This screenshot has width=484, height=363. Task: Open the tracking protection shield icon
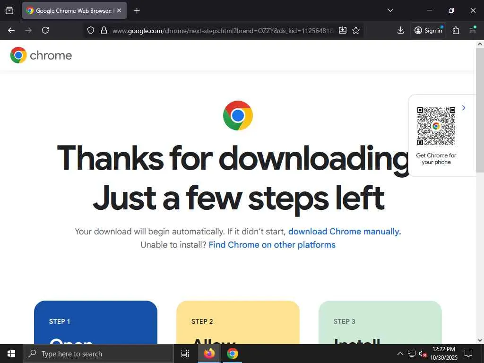(x=90, y=30)
